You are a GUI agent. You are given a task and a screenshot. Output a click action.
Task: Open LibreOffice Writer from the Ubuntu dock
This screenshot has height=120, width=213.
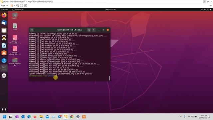point(4,45)
